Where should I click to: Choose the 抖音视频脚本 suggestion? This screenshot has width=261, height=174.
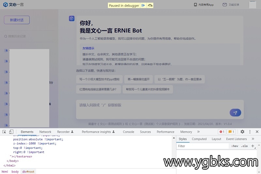pos(148,89)
